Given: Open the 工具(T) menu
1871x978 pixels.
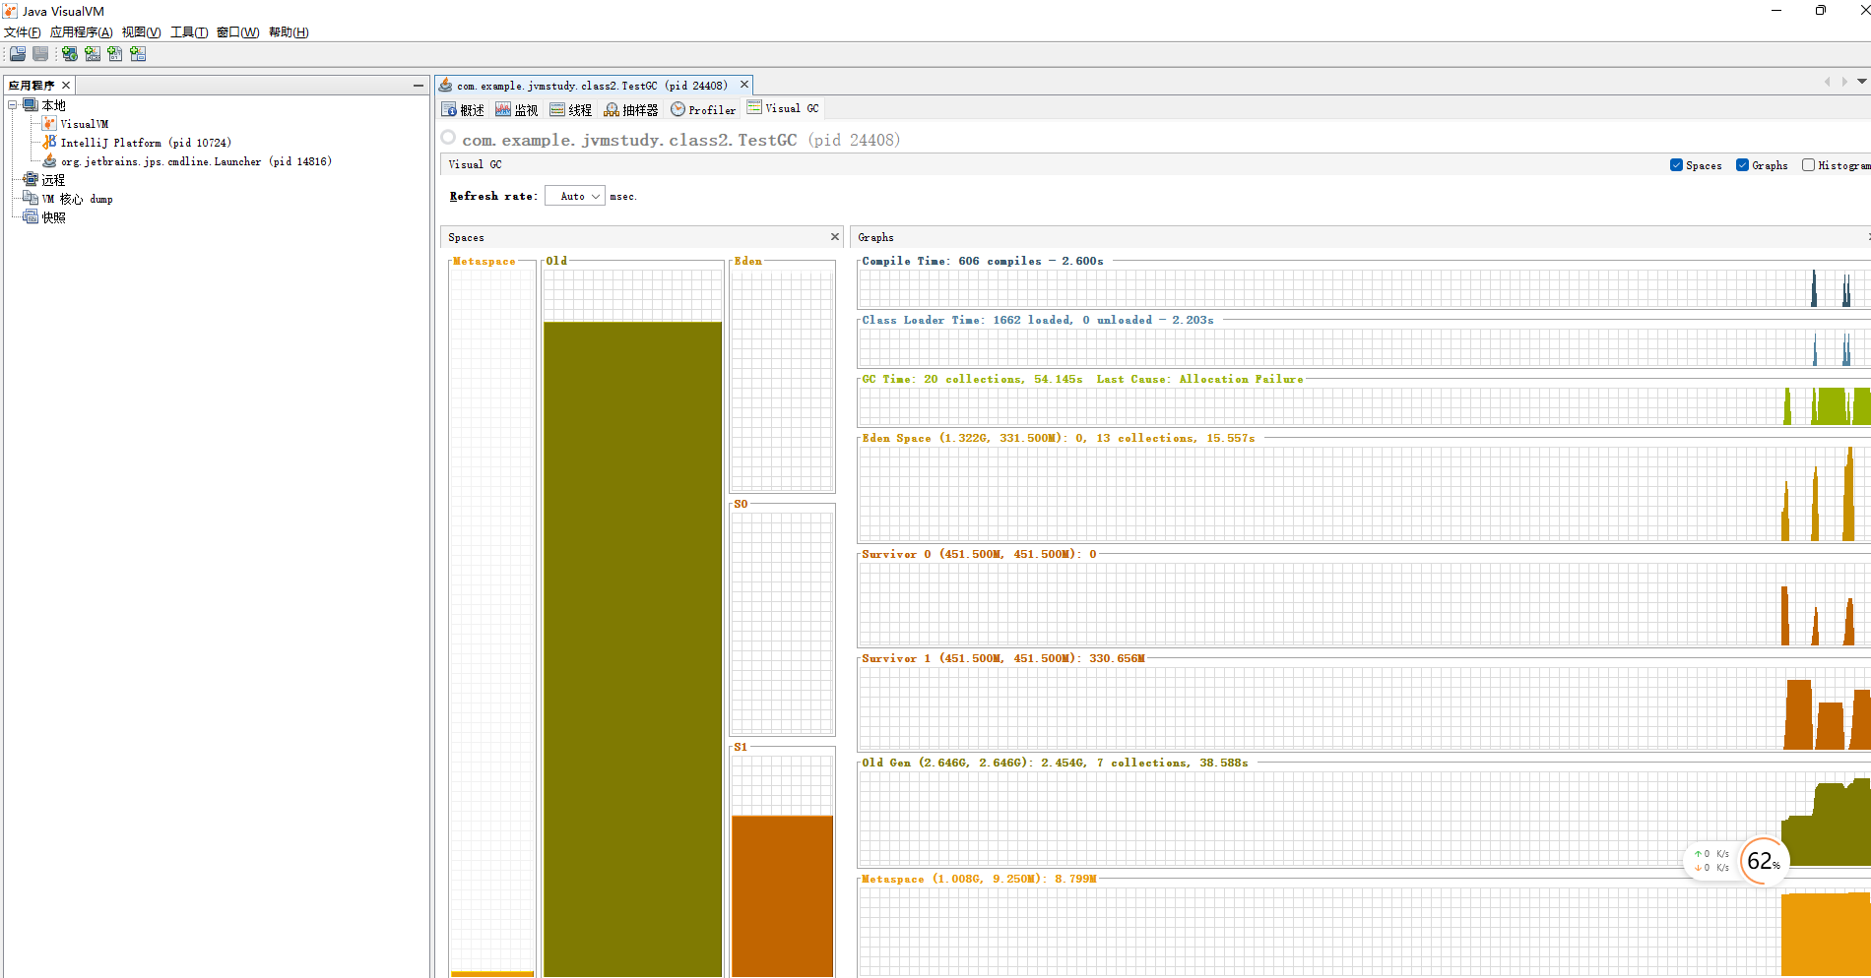Looking at the screenshot, I should (189, 32).
